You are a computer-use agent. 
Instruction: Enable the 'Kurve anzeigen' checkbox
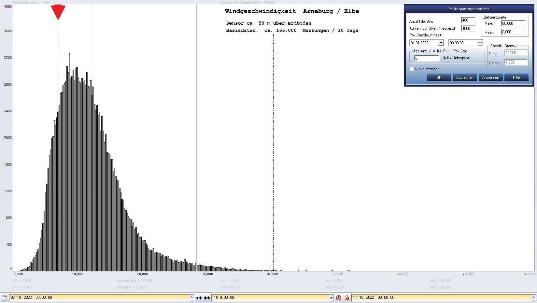412,69
